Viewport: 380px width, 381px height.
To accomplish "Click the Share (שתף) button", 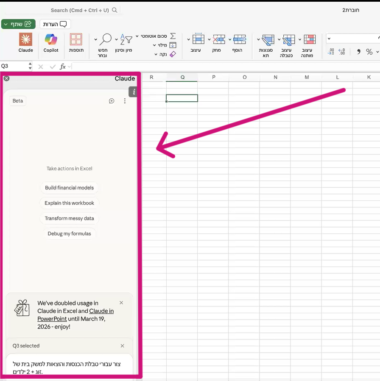I will (x=19, y=24).
